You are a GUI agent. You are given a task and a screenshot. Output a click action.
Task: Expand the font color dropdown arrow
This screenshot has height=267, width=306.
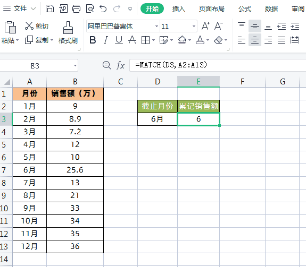click(x=208, y=40)
